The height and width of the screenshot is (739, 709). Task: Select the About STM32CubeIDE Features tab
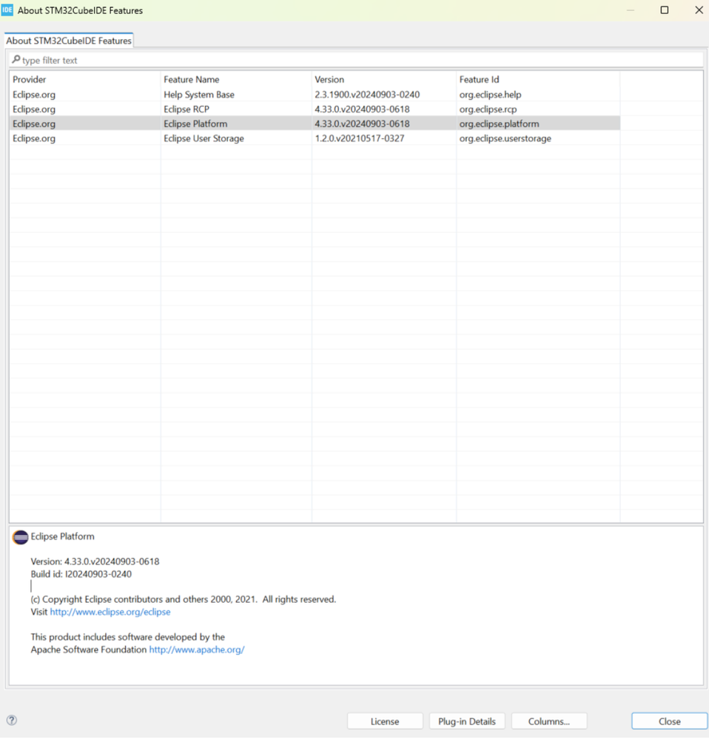69,41
